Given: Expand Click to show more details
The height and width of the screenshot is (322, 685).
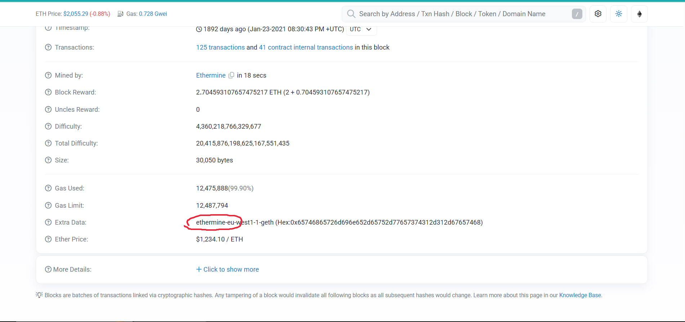Looking at the screenshot, I should (227, 270).
